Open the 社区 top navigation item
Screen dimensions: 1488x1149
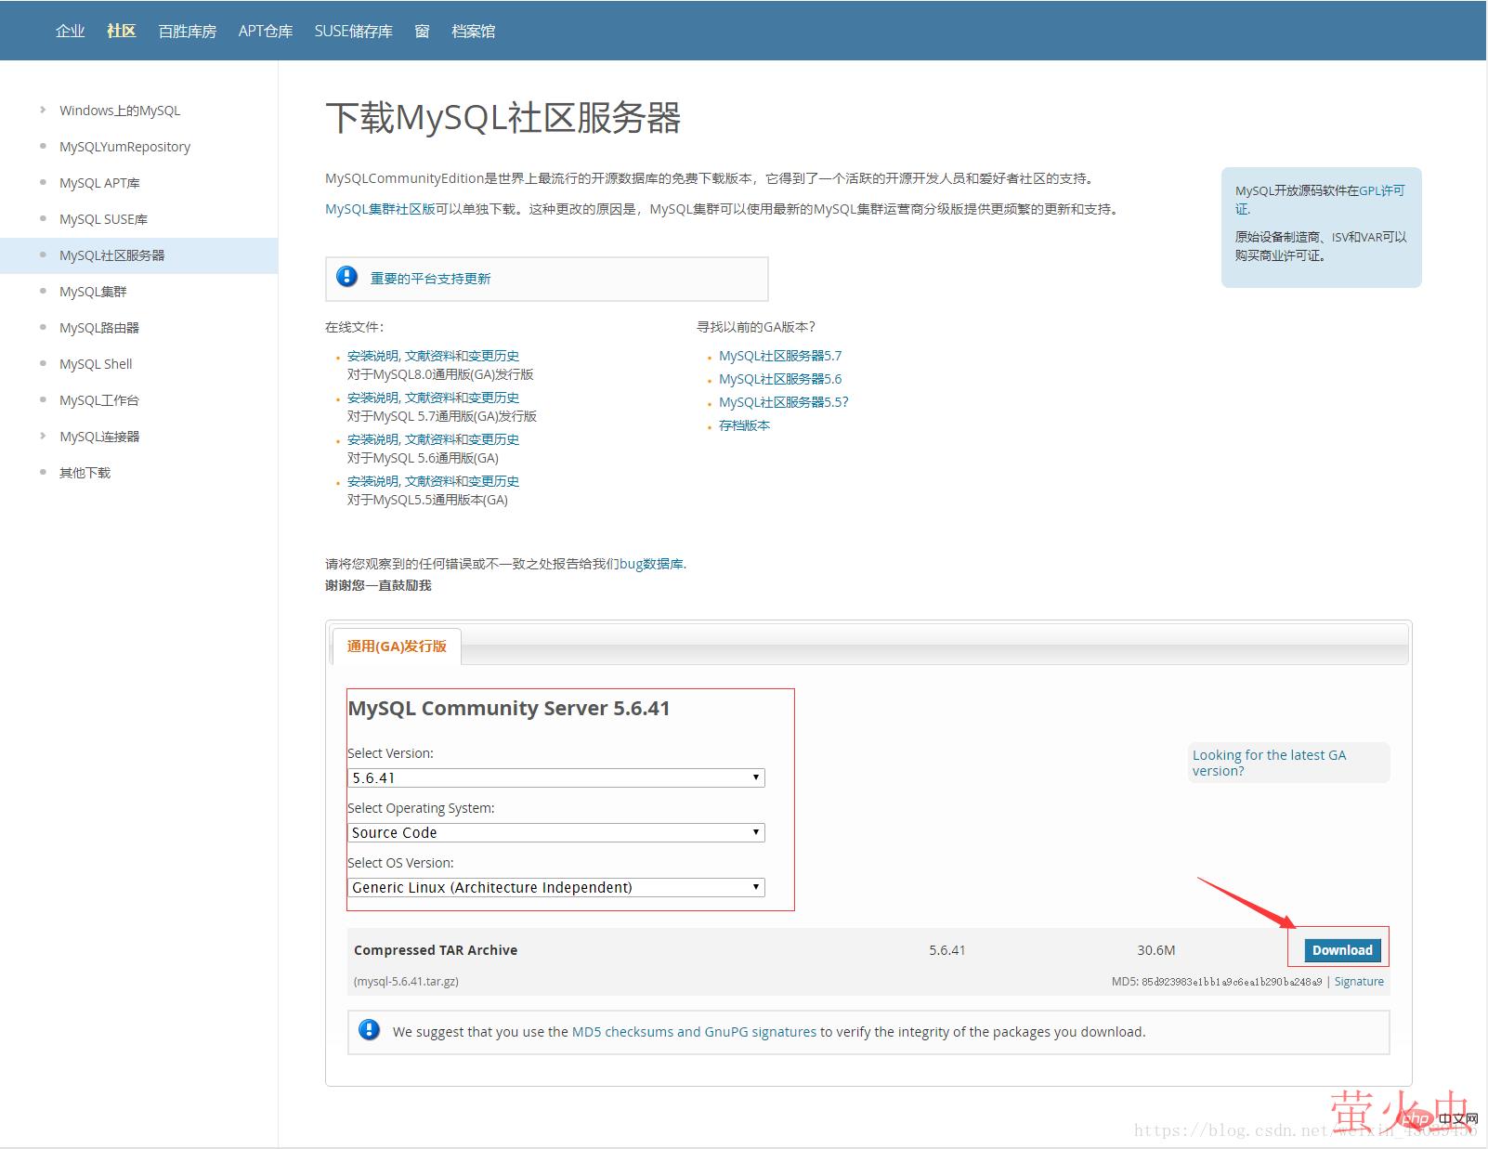(x=121, y=31)
